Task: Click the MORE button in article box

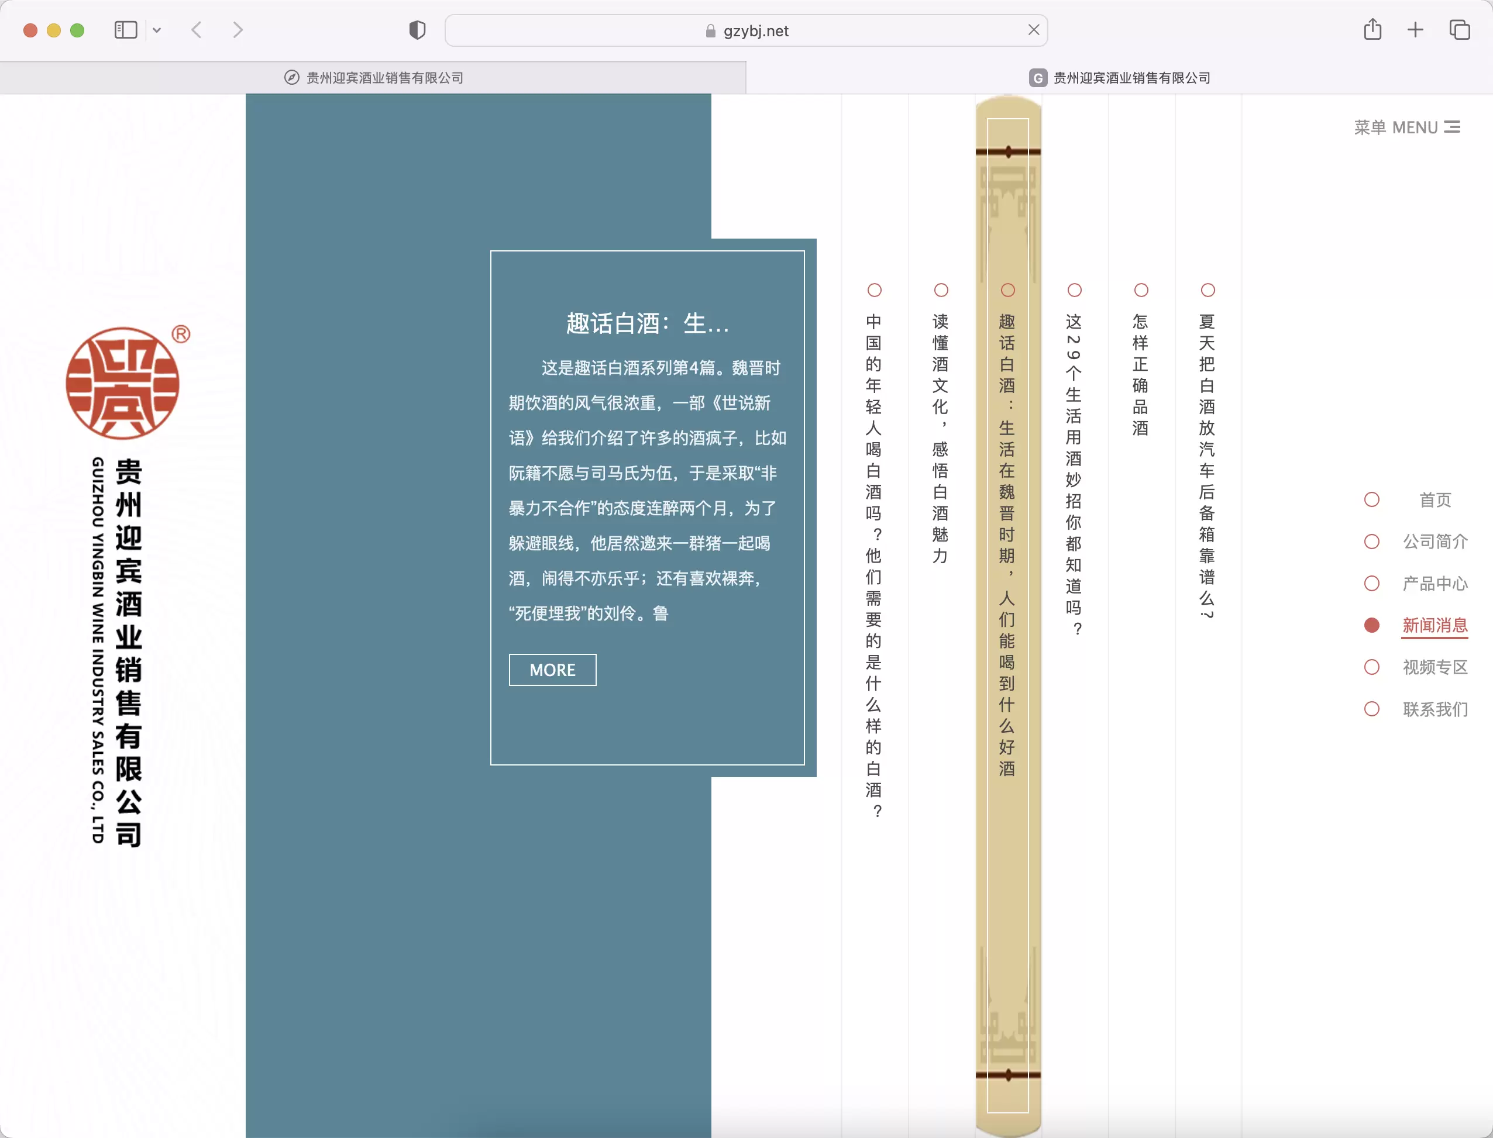Action: [552, 670]
